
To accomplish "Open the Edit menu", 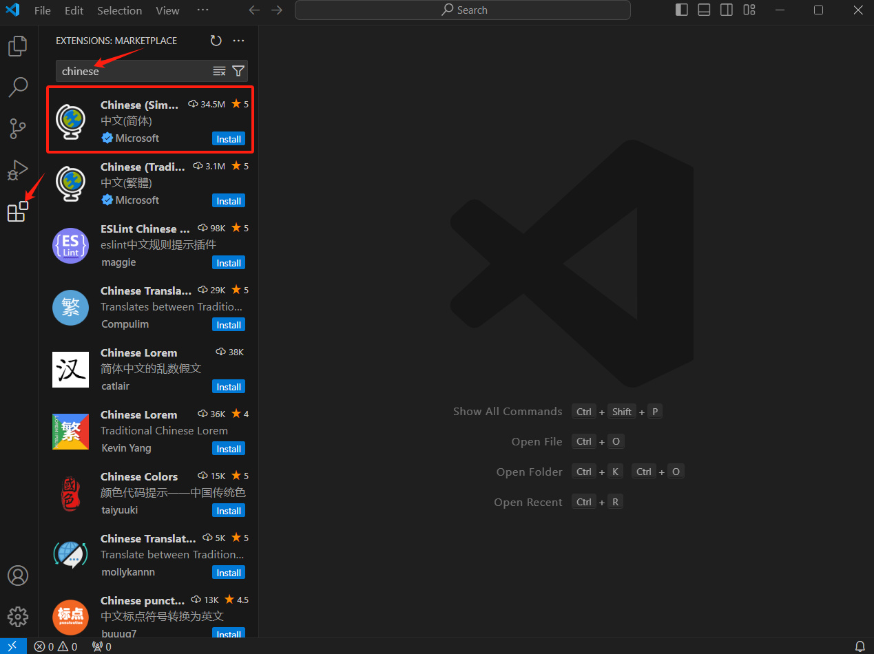I will [74, 10].
